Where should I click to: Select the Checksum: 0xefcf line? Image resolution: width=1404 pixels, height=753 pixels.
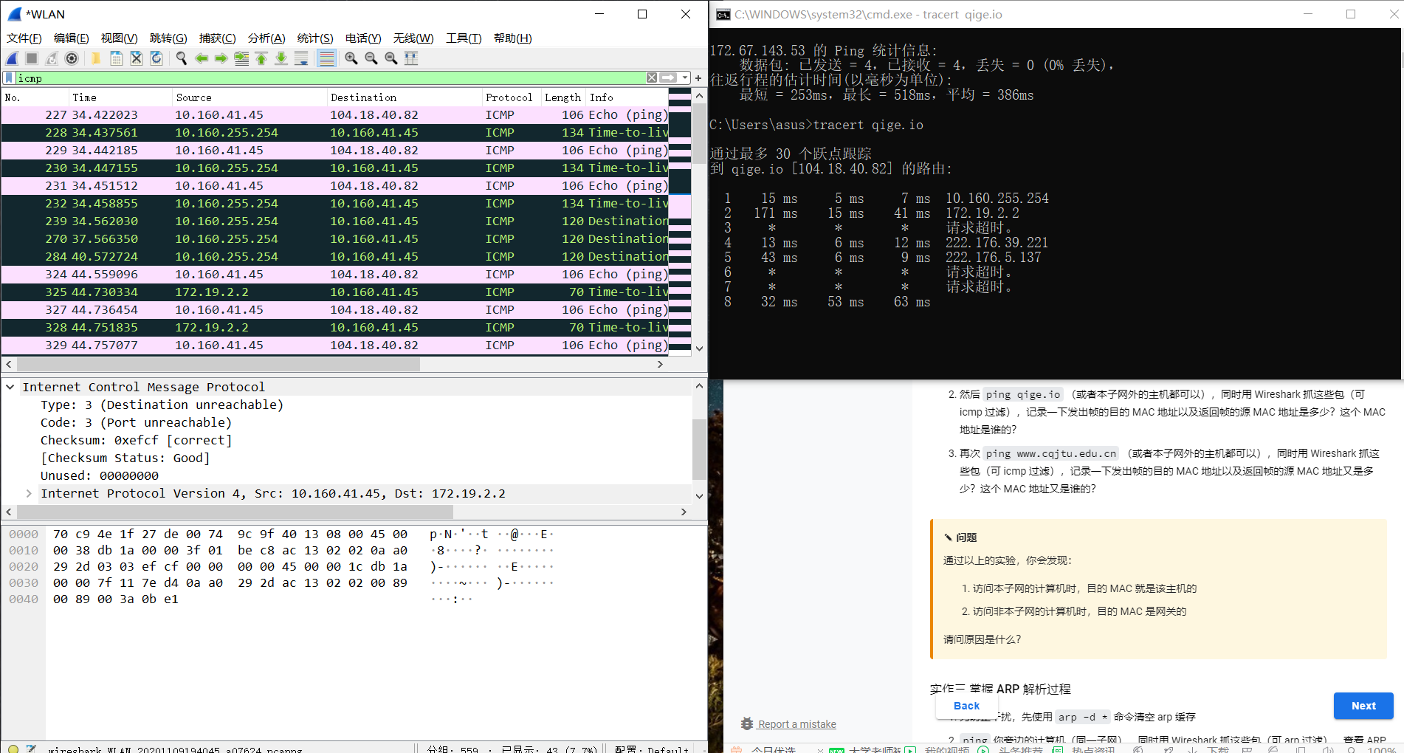coord(136,440)
